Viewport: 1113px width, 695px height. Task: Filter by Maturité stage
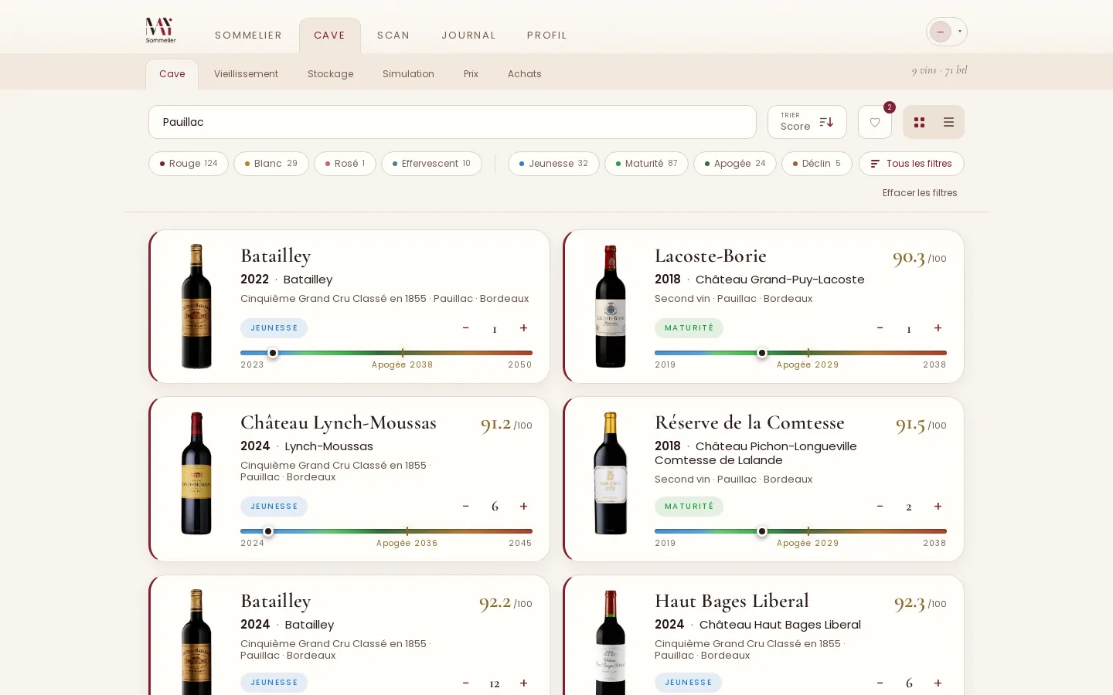[x=646, y=164]
